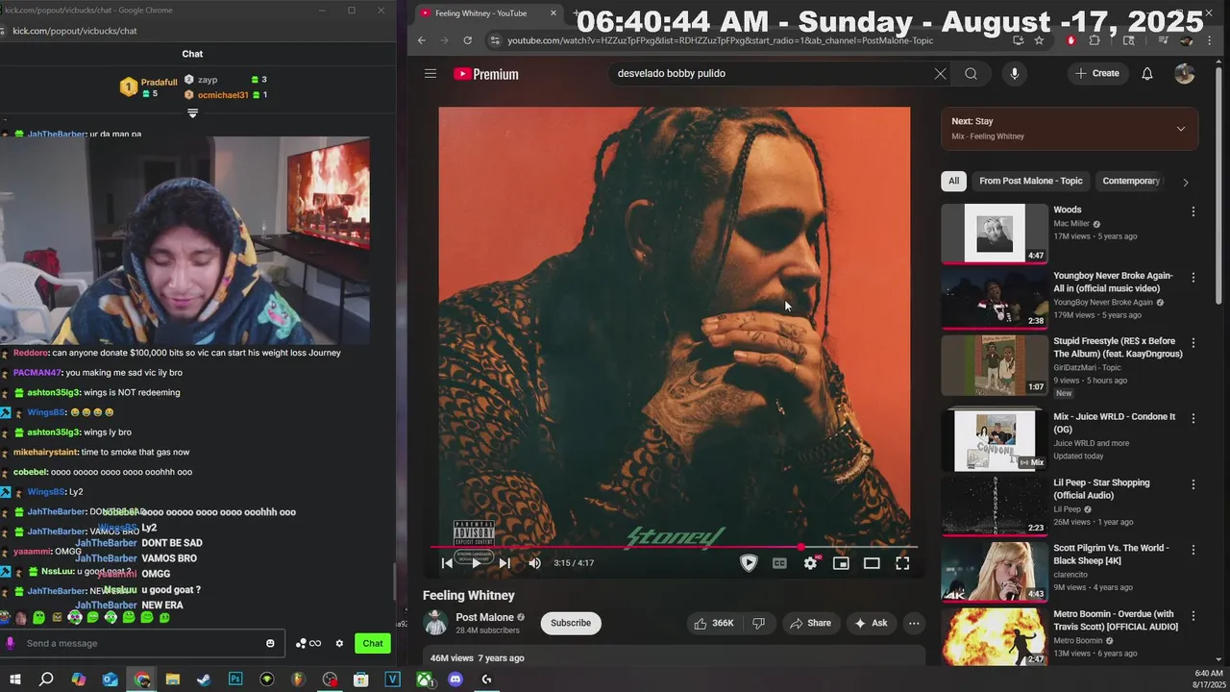The height and width of the screenshot is (692, 1230).
Task: Open YouTube account avatar menu
Action: point(1184,74)
